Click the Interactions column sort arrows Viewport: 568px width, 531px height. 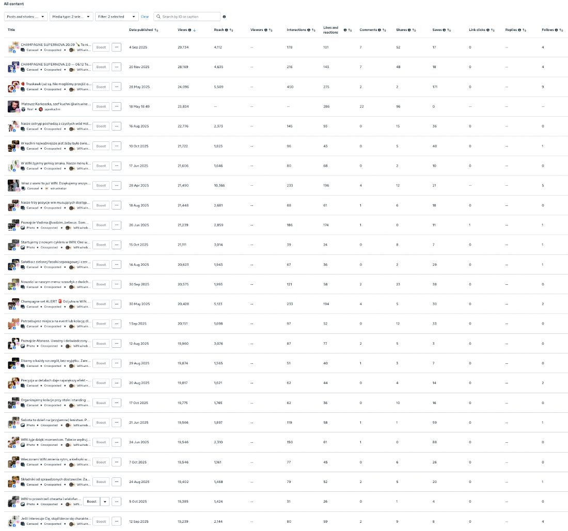point(314,30)
